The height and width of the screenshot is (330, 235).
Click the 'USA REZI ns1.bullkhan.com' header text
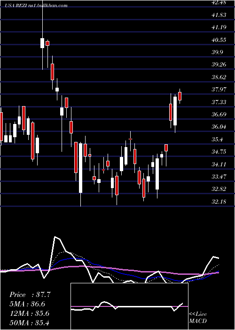coord(37,6)
